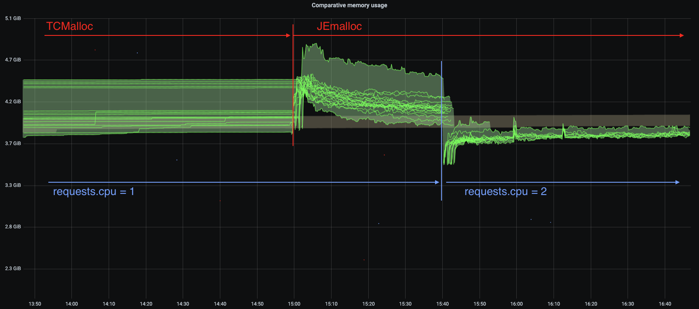
Task: Select the 15:20 time axis label
Action: pyautogui.click(x=369, y=304)
